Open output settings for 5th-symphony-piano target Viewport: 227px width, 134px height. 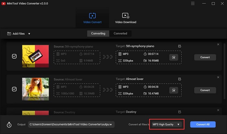(173, 57)
